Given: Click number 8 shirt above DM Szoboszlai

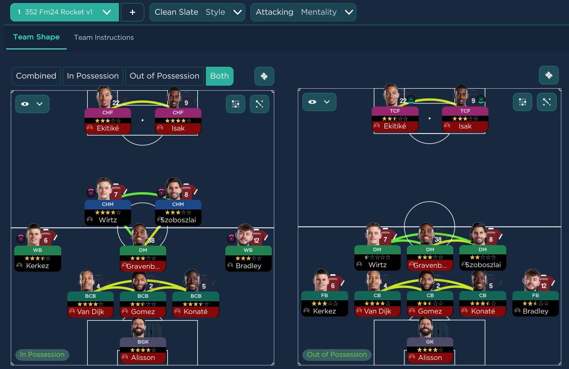Looking at the screenshot, I should point(492,238).
